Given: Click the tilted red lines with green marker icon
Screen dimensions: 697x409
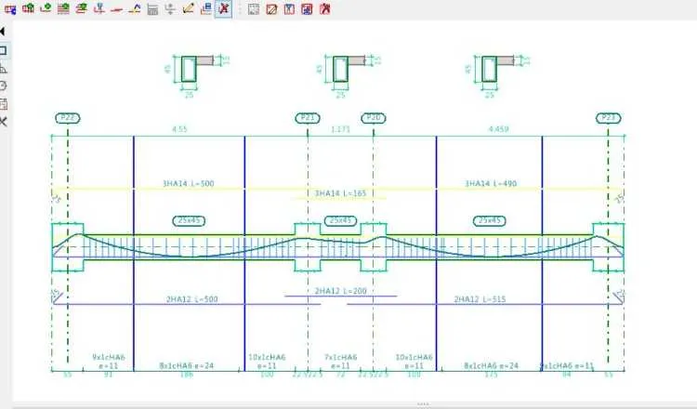Looking at the screenshot, I should 82,8.
